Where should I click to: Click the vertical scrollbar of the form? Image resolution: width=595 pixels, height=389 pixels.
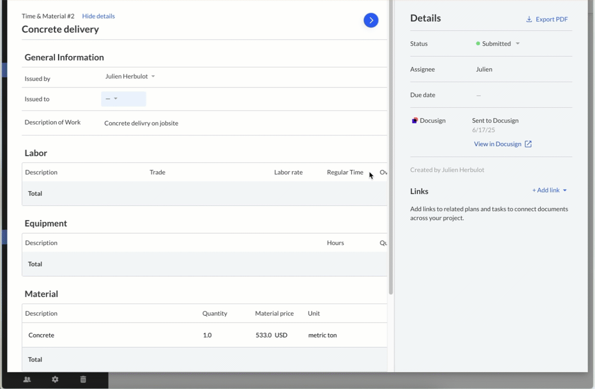pyautogui.click(x=390, y=151)
